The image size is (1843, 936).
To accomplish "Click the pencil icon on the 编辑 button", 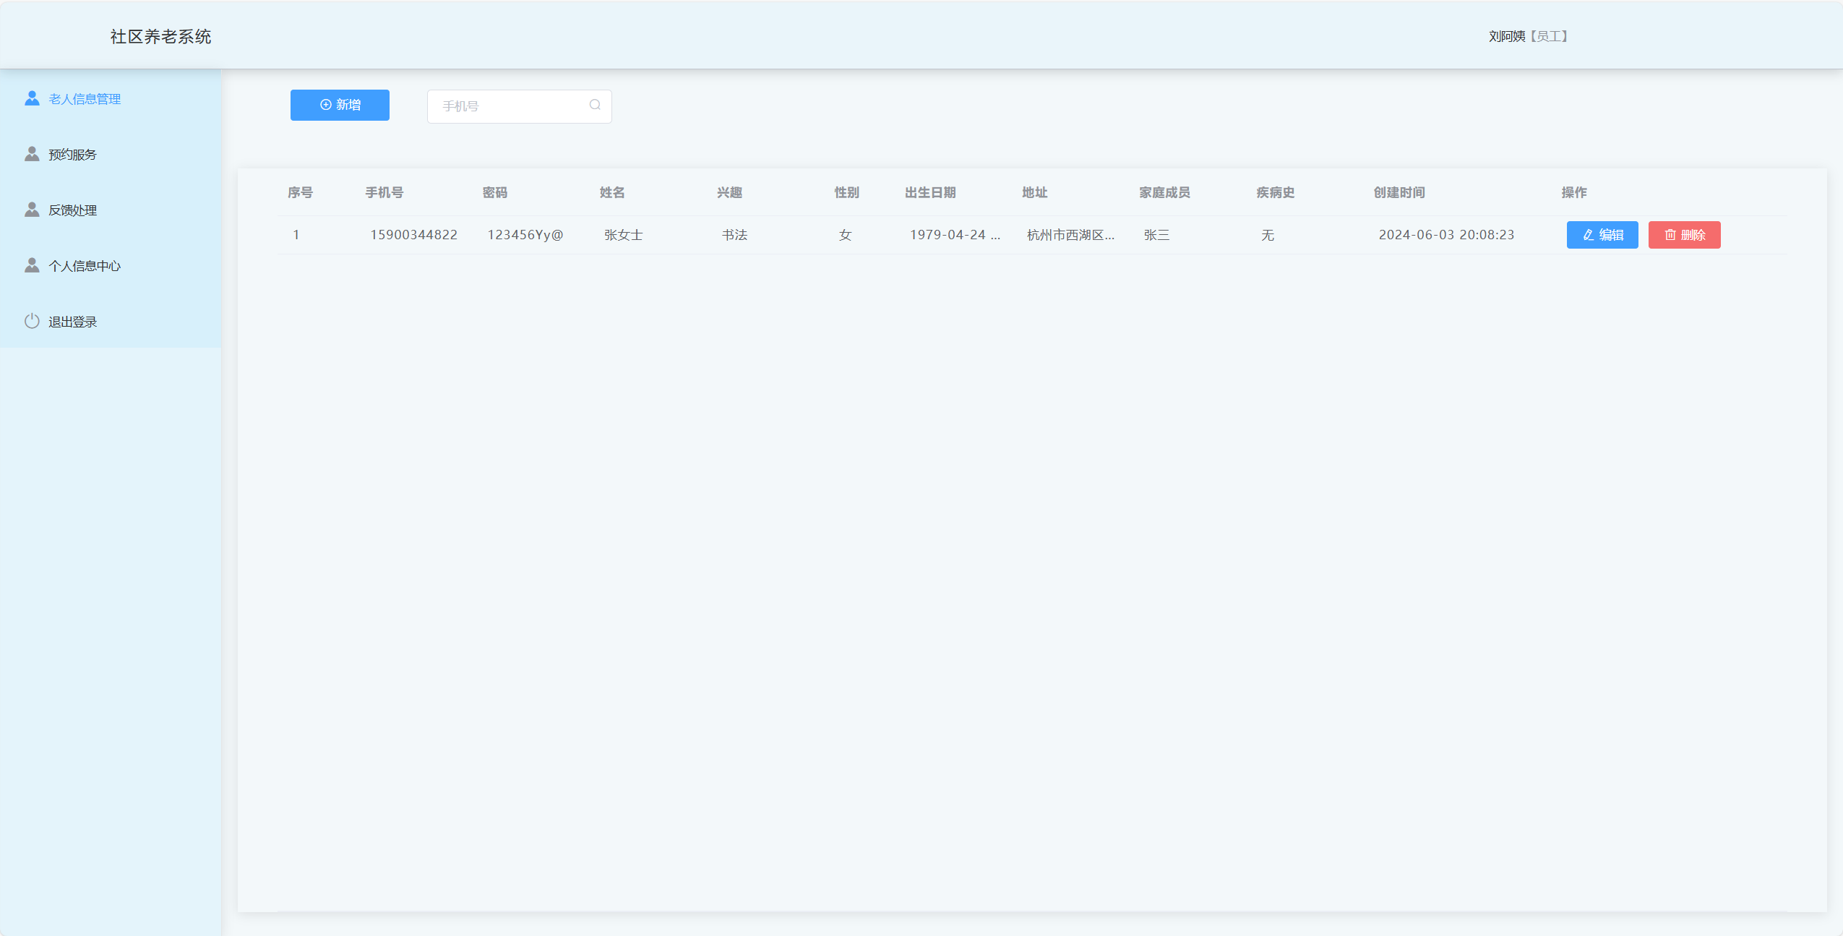I will [1587, 234].
